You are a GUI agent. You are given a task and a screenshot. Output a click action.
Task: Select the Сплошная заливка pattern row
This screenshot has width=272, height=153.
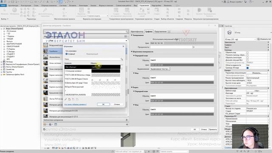92,71
